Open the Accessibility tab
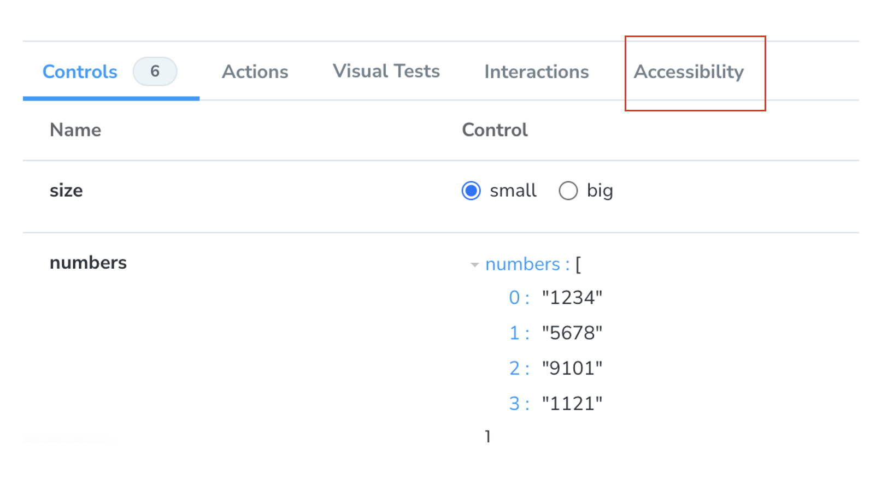Screen dimensions: 893x497 point(689,72)
